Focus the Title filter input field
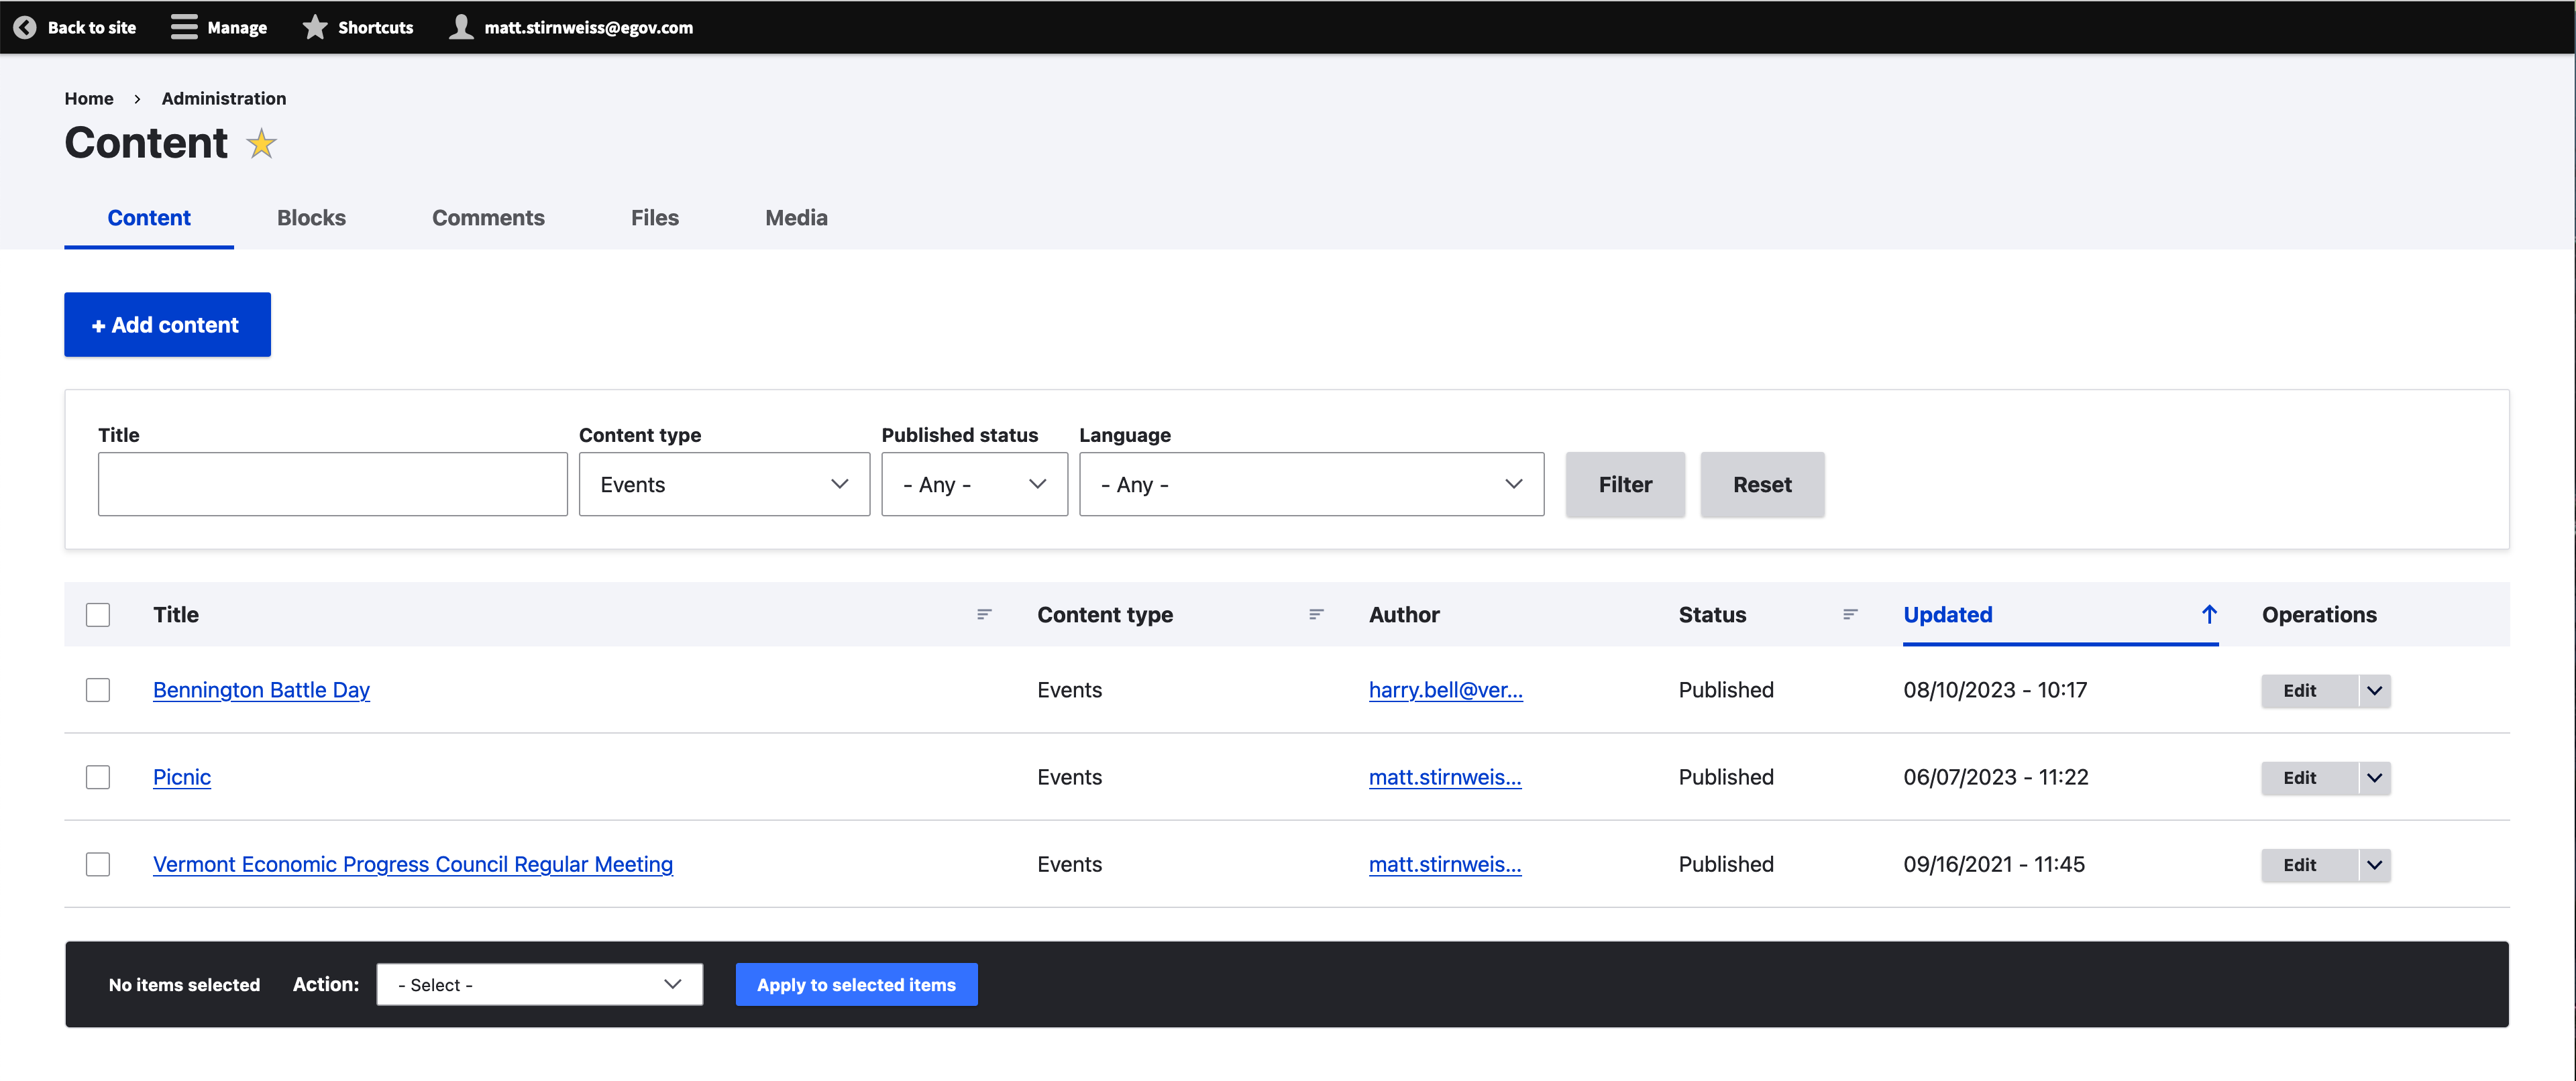The width and height of the screenshot is (2576, 1081). [x=332, y=484]
